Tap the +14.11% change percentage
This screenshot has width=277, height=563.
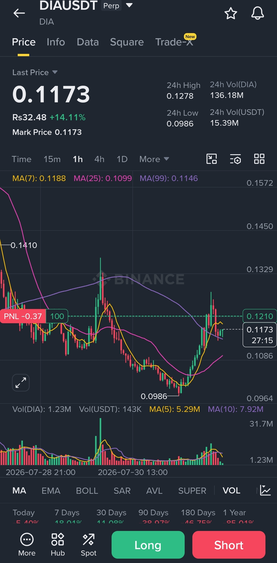(x=67, y=117)
